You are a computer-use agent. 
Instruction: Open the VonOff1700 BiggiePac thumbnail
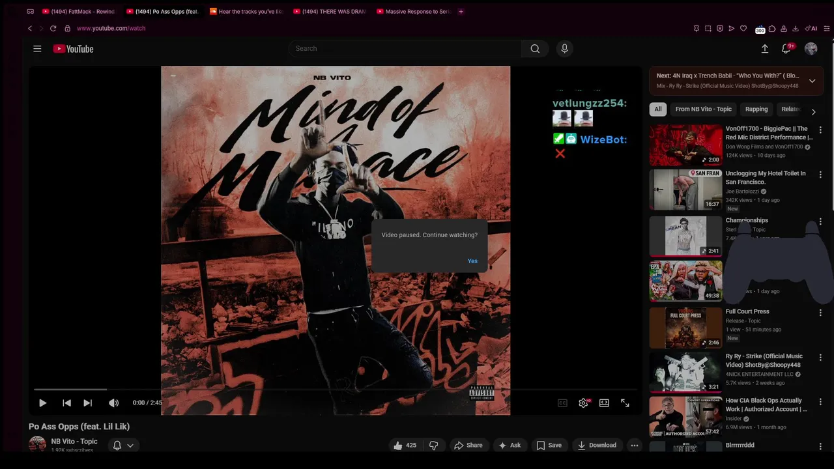pos(685,145)
